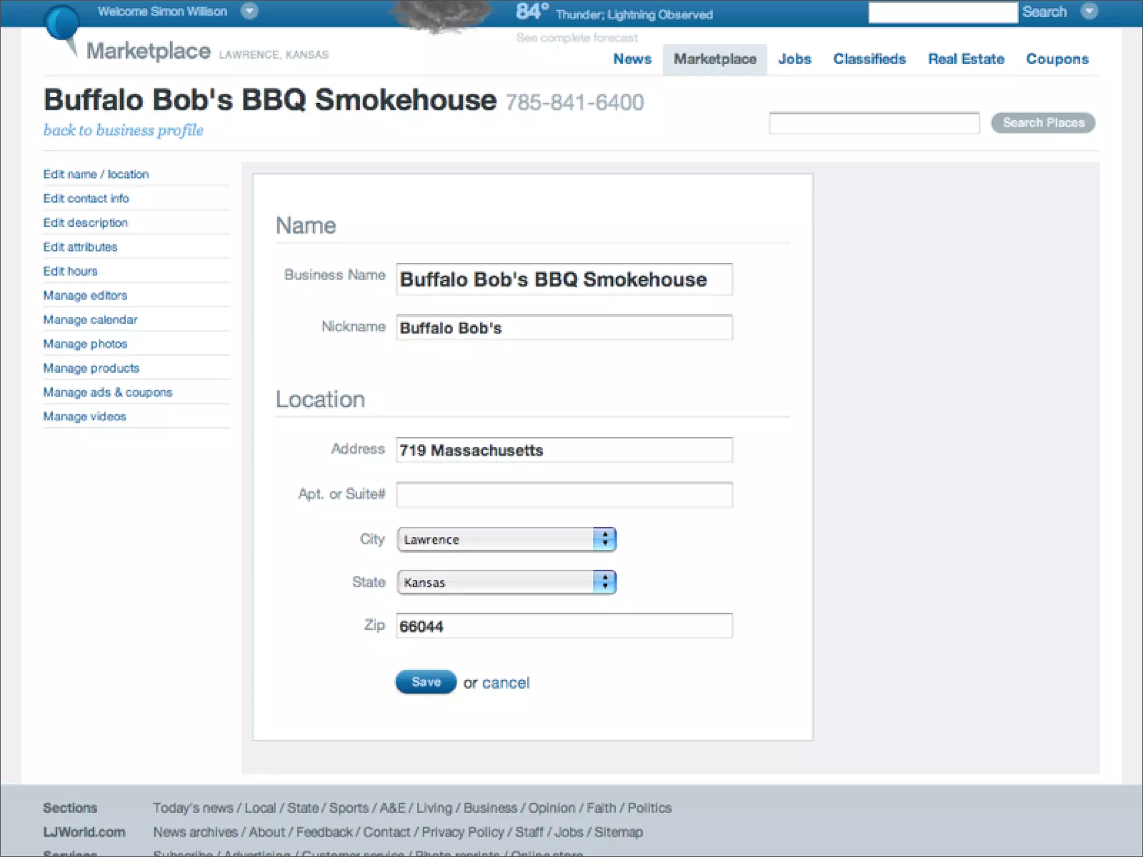Open the State dropdown showing Kansas
The height and width of the screenshot is (857, 1143).
(506, 582)
